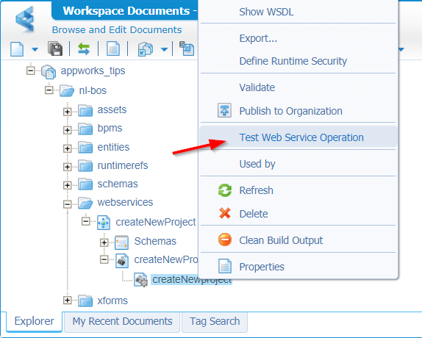The width and height of the screenshot is (422, 338).
Task: Open dropdown arrow beside copy documents icon
Action: tap(164, 49)
